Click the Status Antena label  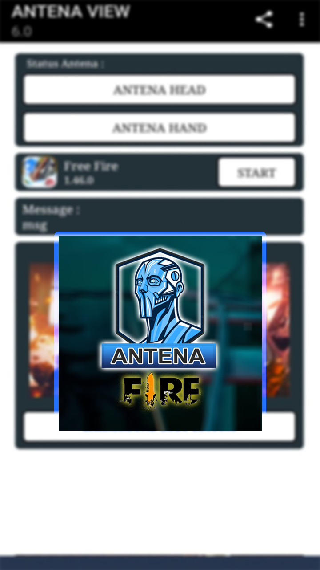pos(65,64)
